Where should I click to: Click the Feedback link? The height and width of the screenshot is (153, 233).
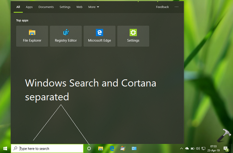pos(162,7)
